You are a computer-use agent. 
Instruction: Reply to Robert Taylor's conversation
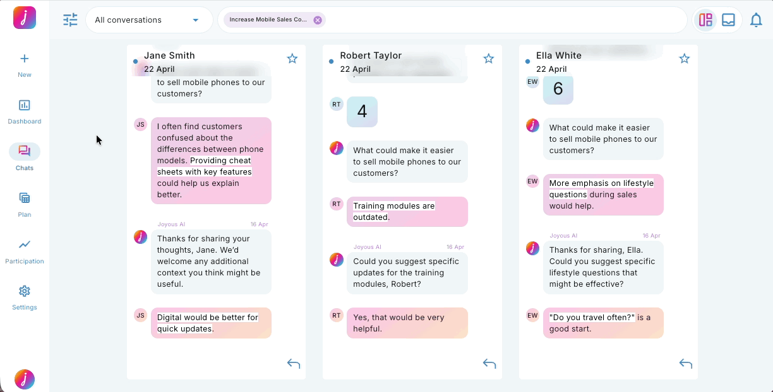(489, 364)
